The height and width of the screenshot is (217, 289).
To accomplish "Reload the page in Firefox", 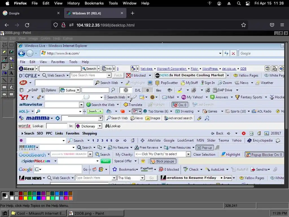I will [27, 25].
